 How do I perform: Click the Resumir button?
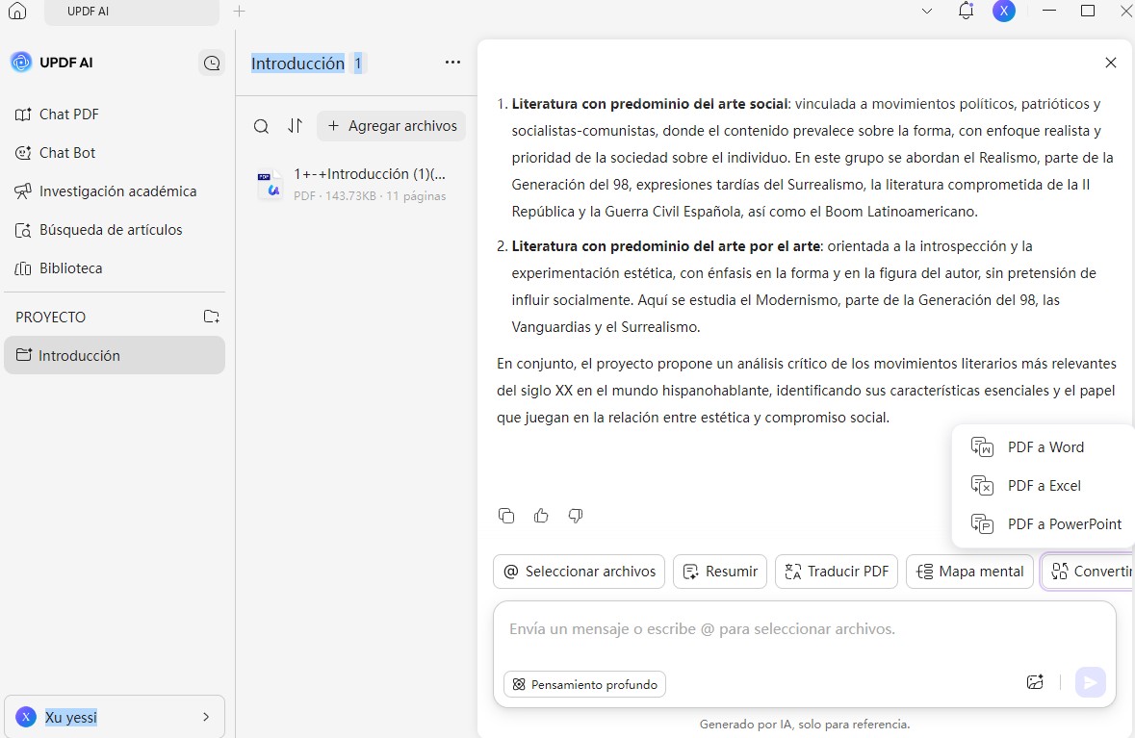719,571
